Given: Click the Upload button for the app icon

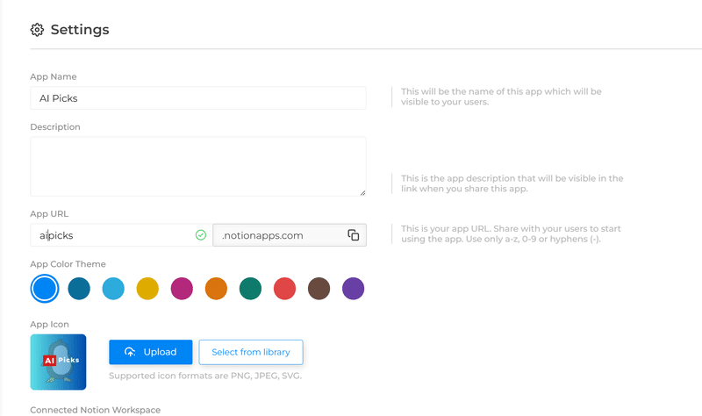Looking at the screenshot, I should tap(151, 352).
